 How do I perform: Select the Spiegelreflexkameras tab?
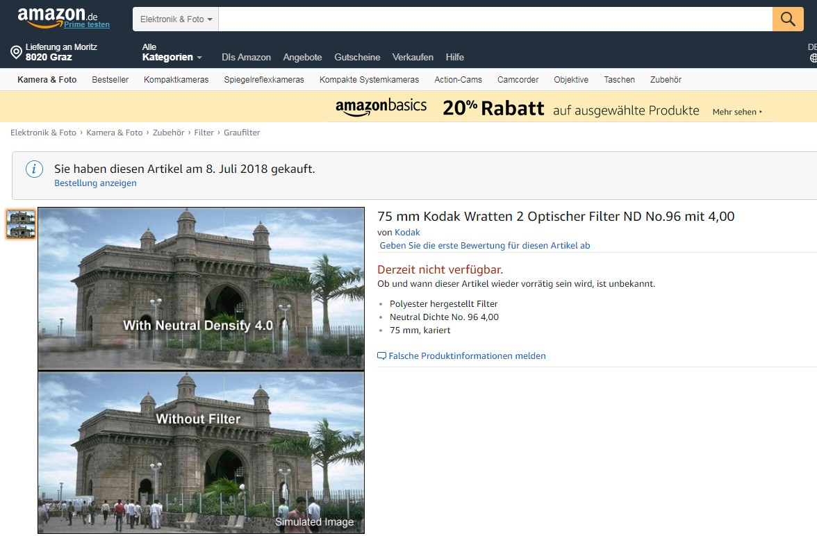(x=264, y=80)
